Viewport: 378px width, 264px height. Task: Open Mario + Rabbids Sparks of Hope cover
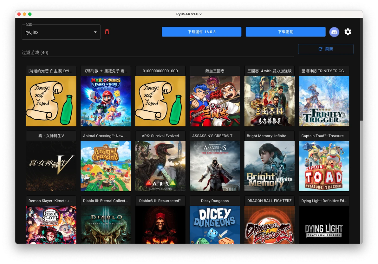coord(106,101)
